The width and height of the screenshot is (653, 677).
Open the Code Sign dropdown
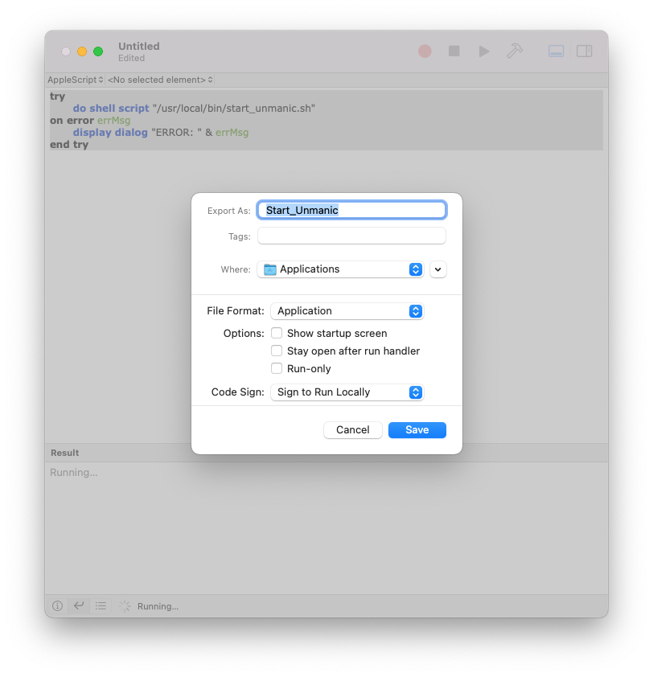point(347,392)
